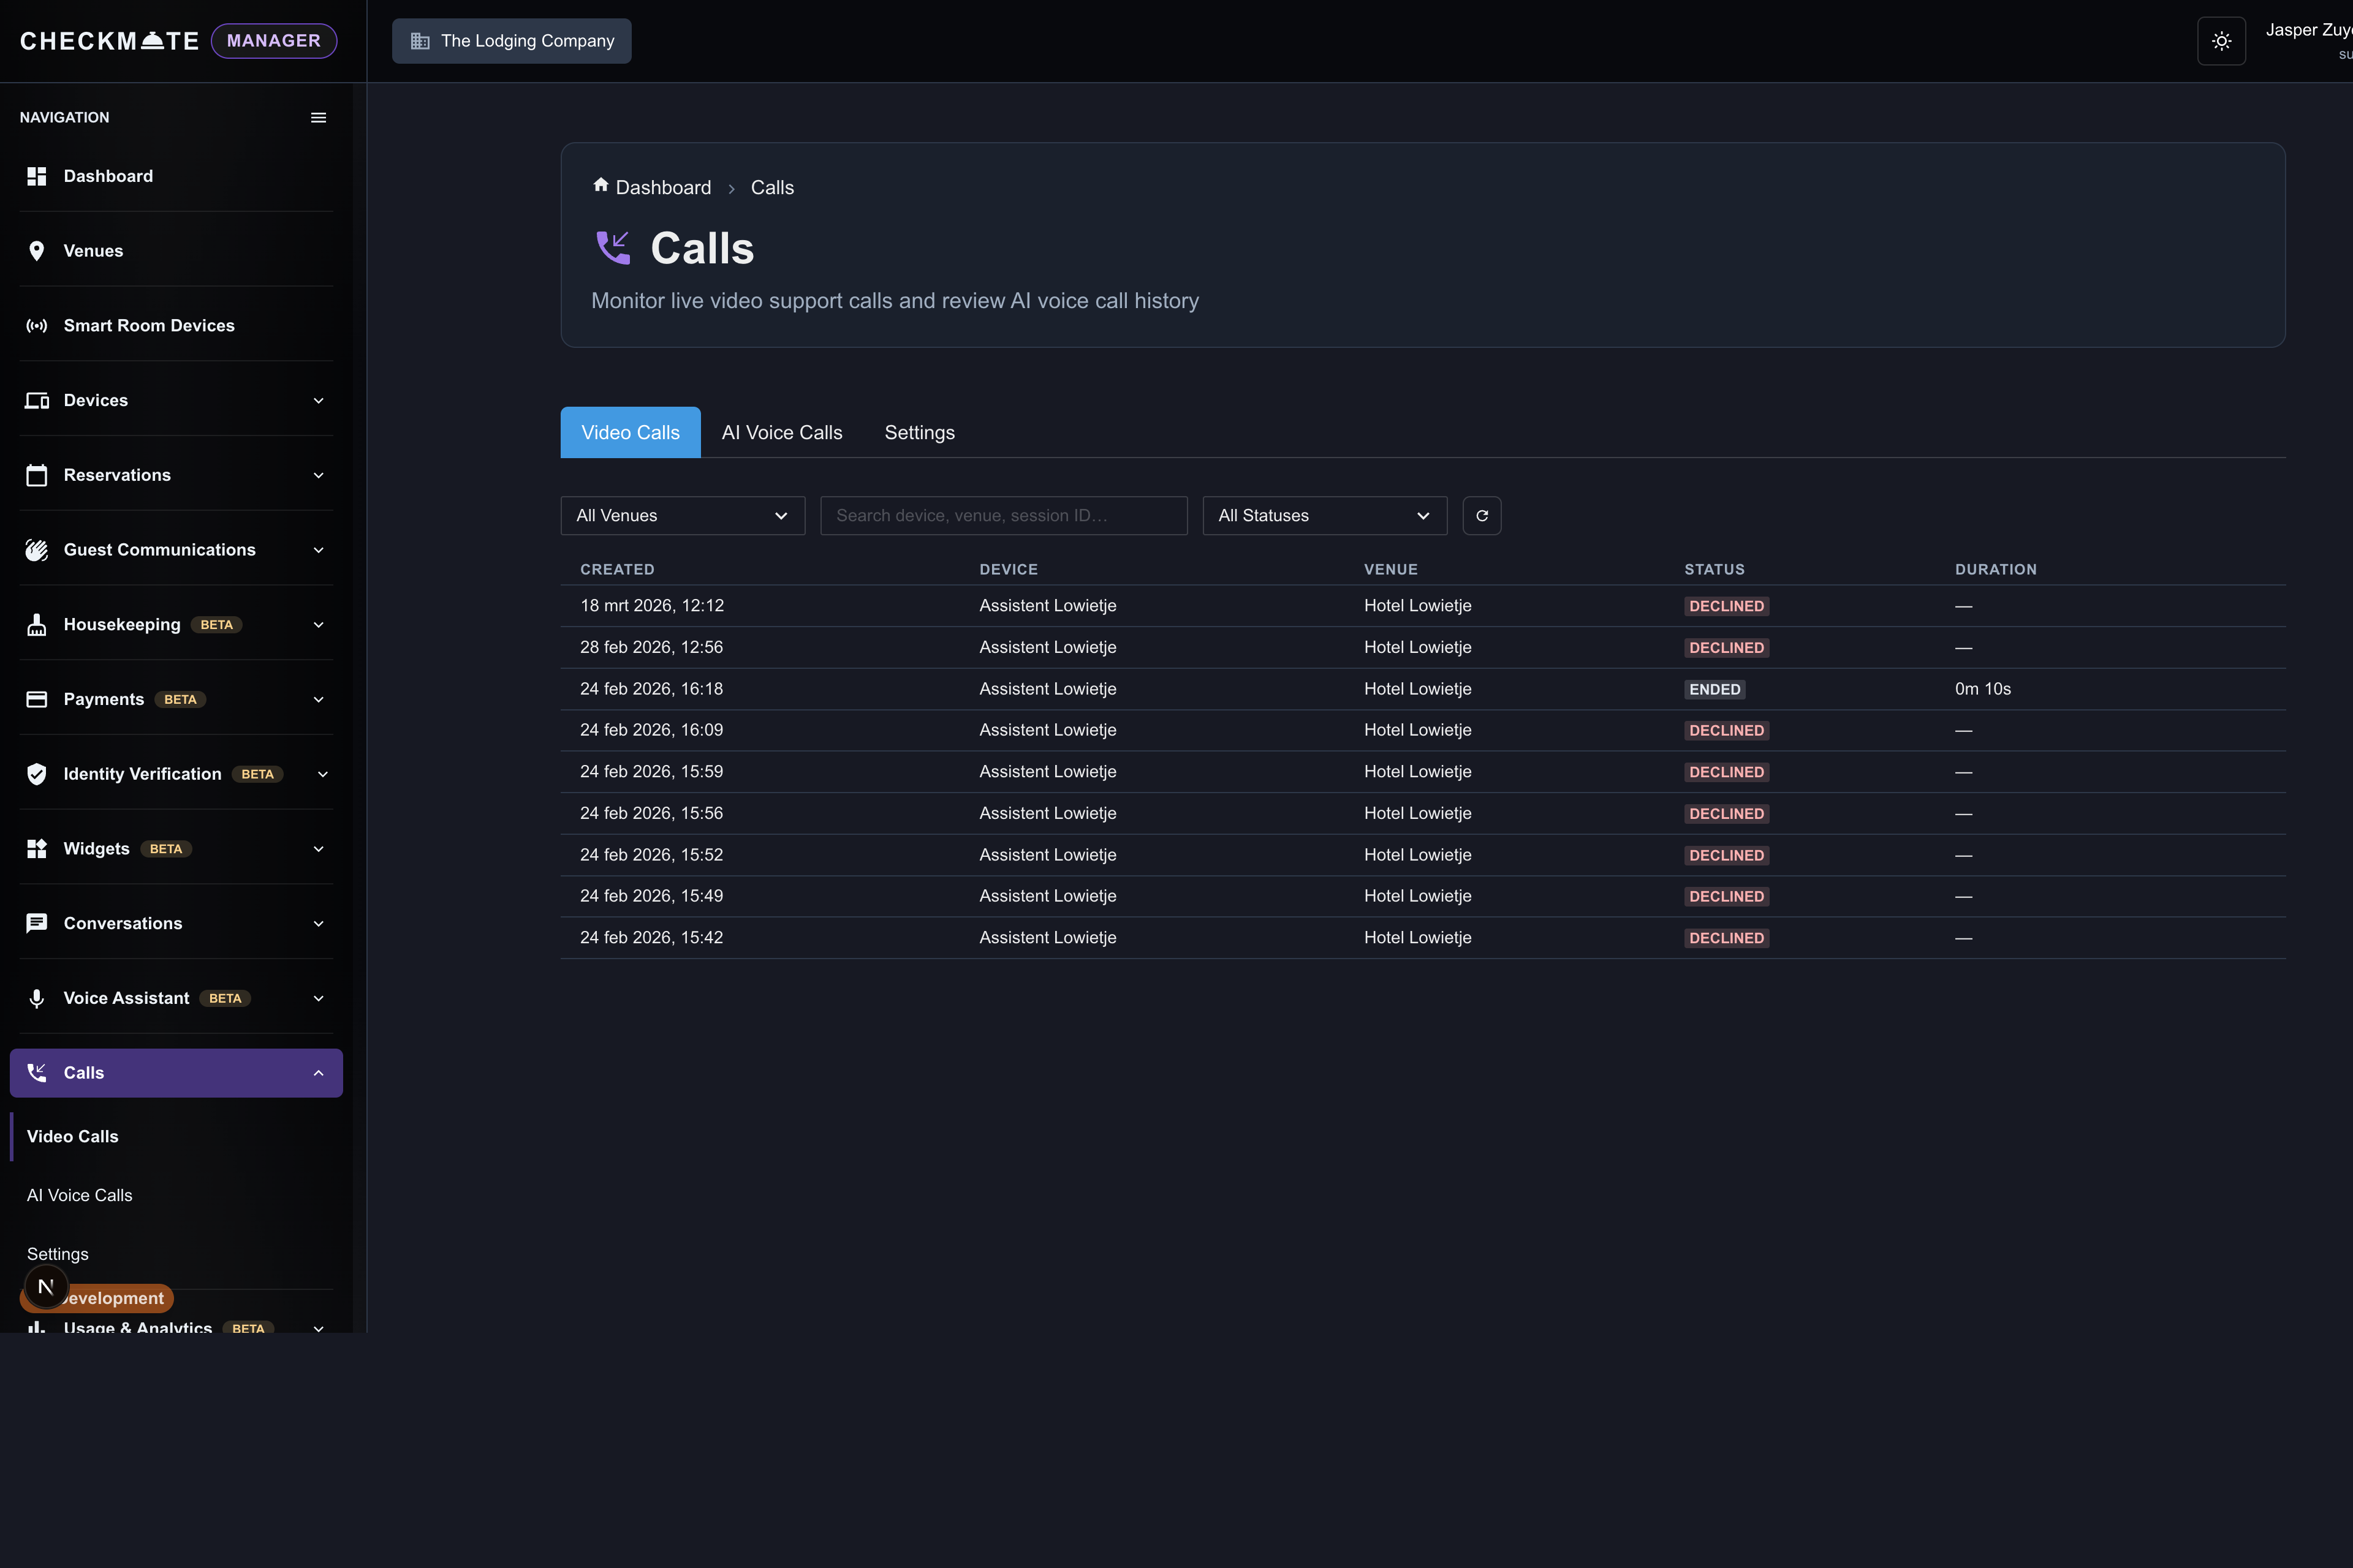Switch to the AI Voice Calls tab
Screen dimensions: 2353x1568
pyautogui.click(x=782, y=432)
